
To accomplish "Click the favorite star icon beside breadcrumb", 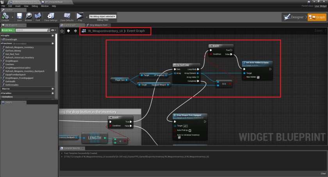I will pyautogui.click(x=62, y=30).
